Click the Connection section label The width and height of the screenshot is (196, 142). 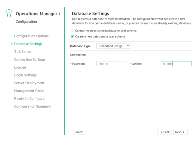pyautogui.click(x=78, y=55)
